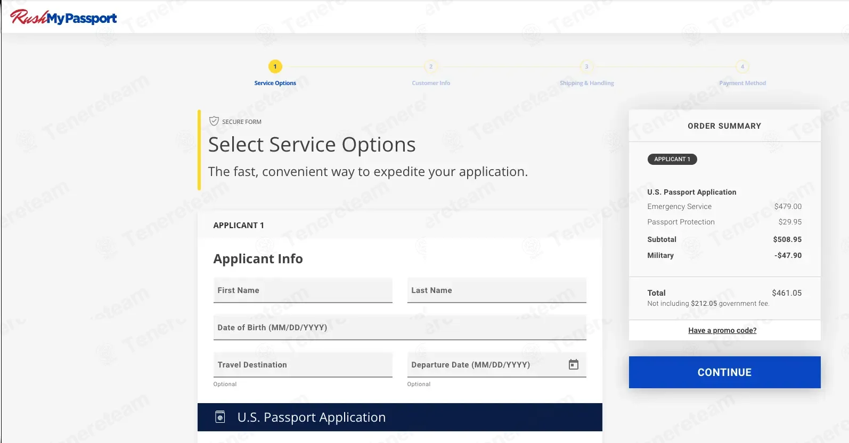Viewport: 849px width, 443px height.
Task: Click the yellow step 1 circle
Action: click(275, 66)
